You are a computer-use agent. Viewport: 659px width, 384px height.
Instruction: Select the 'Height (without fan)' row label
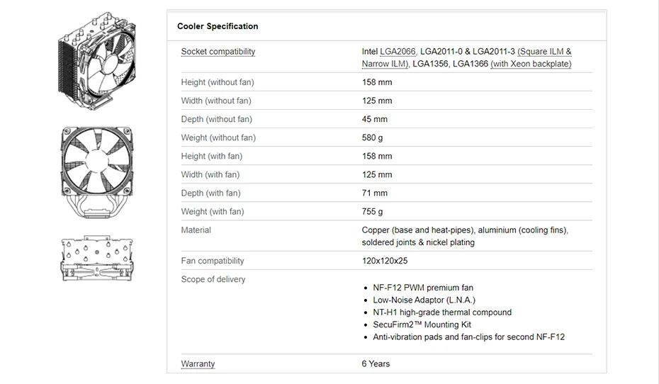(217, 82)
